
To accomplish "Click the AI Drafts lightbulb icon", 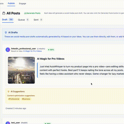I will [6, 33].
